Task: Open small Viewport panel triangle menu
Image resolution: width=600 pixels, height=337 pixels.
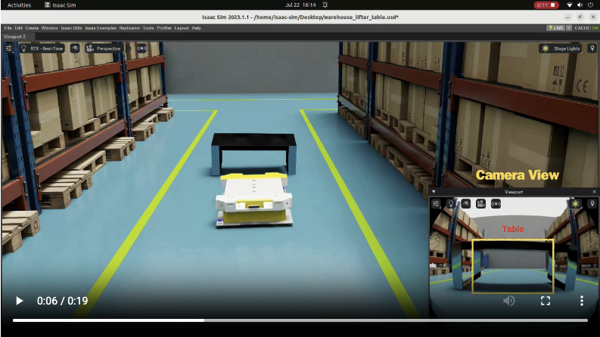Action: pos(434,192)
